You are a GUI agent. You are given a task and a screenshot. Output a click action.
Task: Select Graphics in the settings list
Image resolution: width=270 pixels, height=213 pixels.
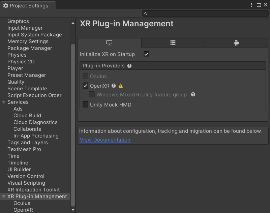coord(18,21)
